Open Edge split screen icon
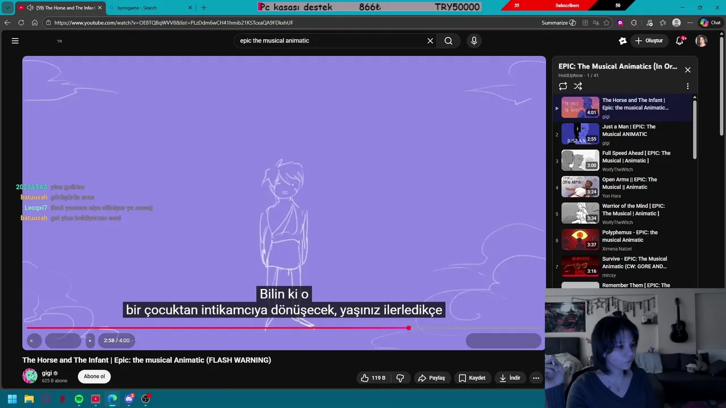Screen dimensions: 726x408 [x=584, y=23]
